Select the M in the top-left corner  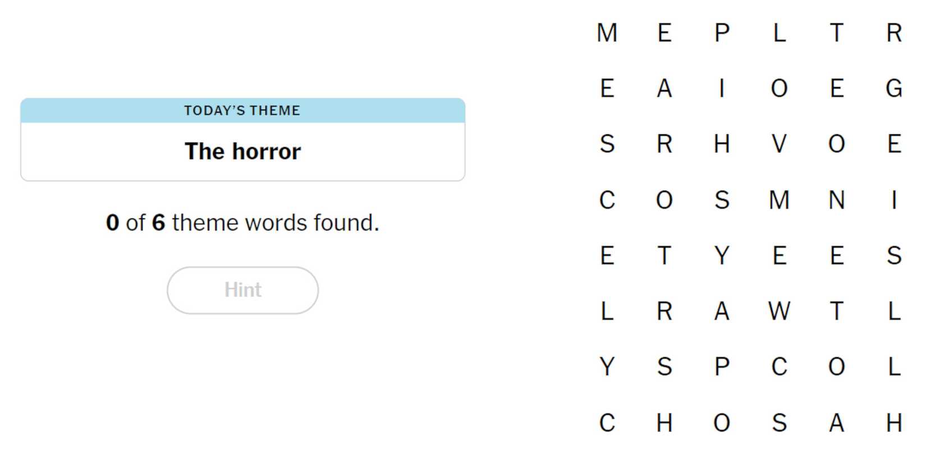[607, 33]
